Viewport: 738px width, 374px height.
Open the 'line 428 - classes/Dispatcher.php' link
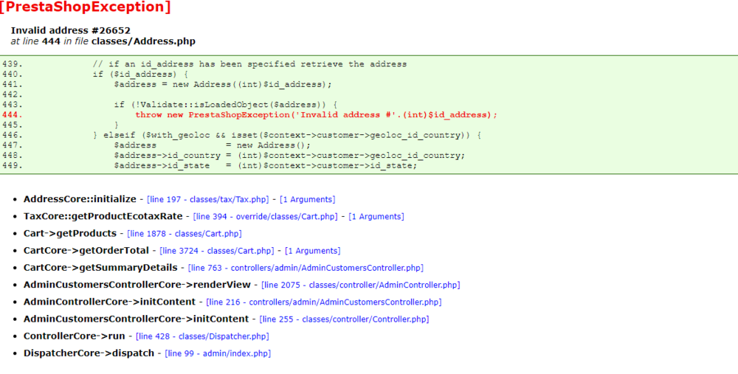click(x=202, y=336)
